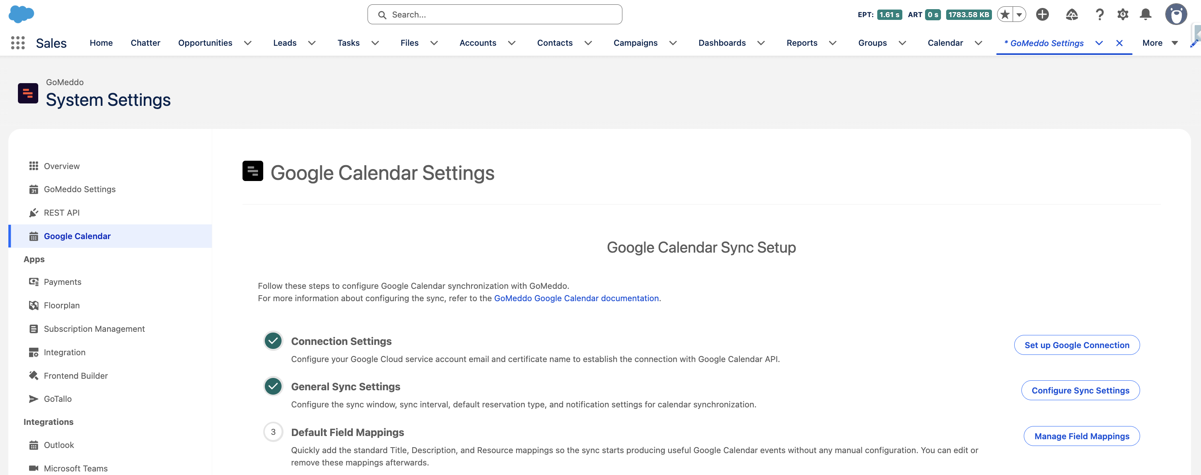Expand the Opportunities tab dropdown chevron
This screenshot has height=475, width=1201.
click(x=248, y=43)
